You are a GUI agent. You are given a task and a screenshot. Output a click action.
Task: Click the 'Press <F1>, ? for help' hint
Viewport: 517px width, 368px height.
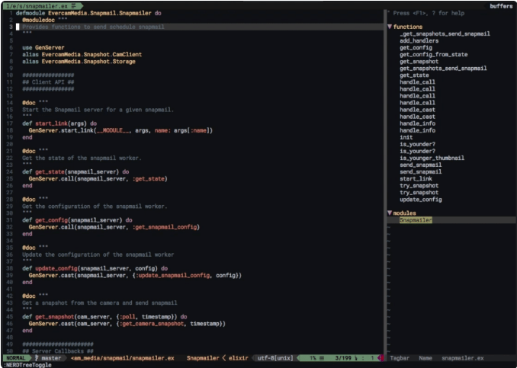429,13
